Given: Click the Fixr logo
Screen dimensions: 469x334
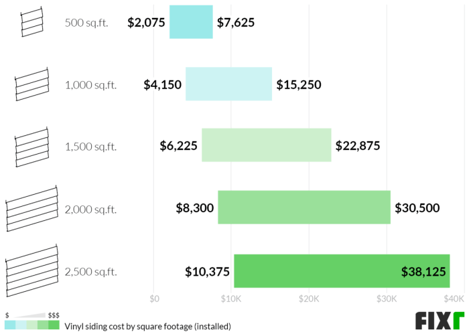Looking at the screenshot, I should coord(439,321).
